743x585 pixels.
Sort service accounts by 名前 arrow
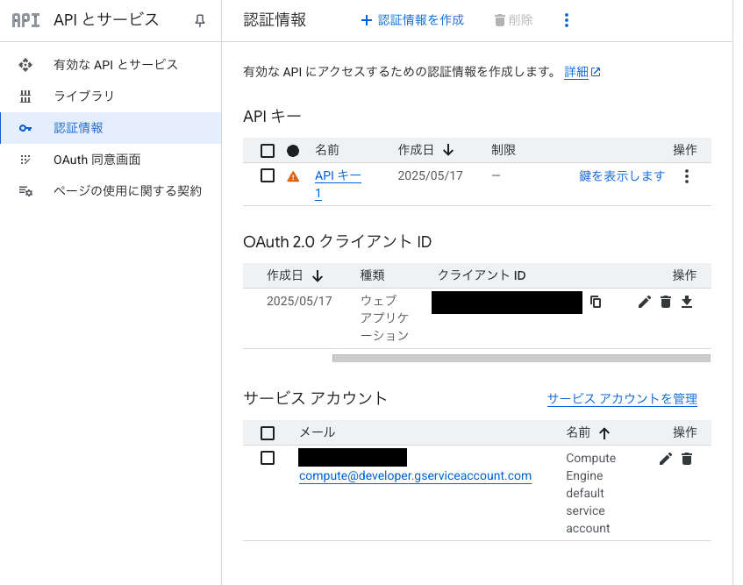[x=604, y=433]
